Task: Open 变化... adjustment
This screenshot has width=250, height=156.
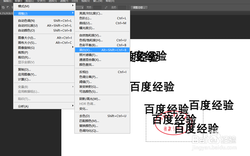Action: click(102, 109)
